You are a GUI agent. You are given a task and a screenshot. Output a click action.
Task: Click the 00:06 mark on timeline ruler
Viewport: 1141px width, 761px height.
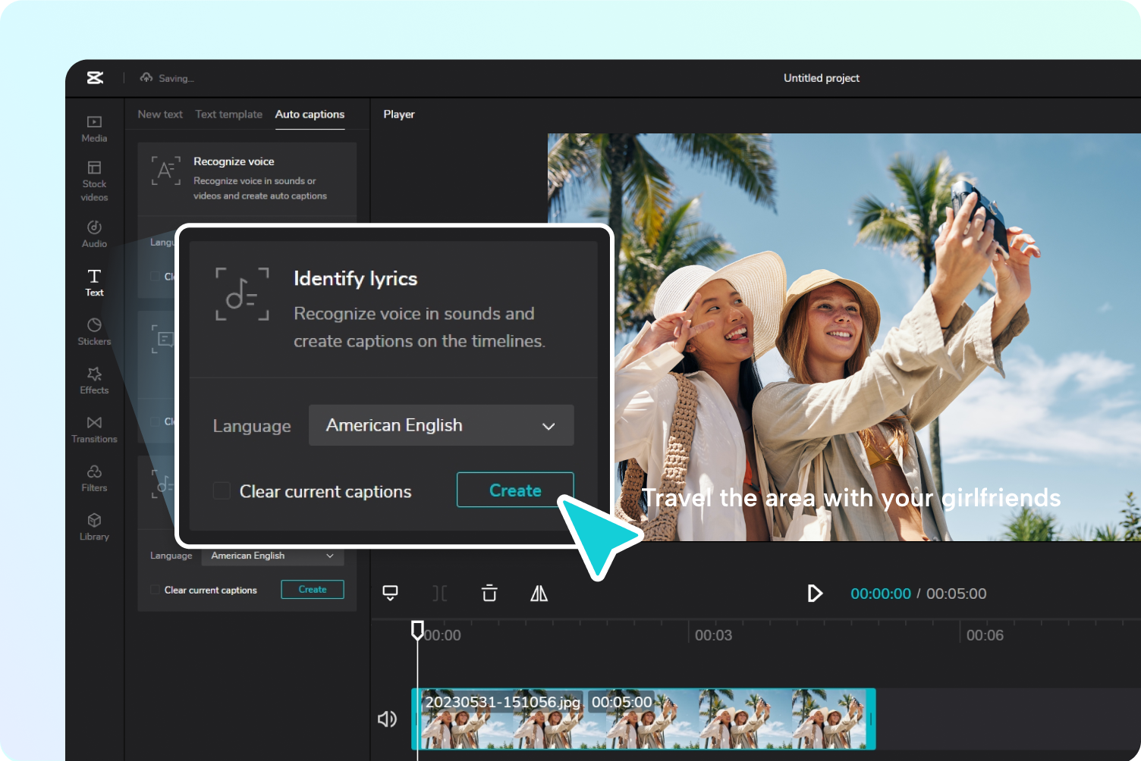coord(985,635)
